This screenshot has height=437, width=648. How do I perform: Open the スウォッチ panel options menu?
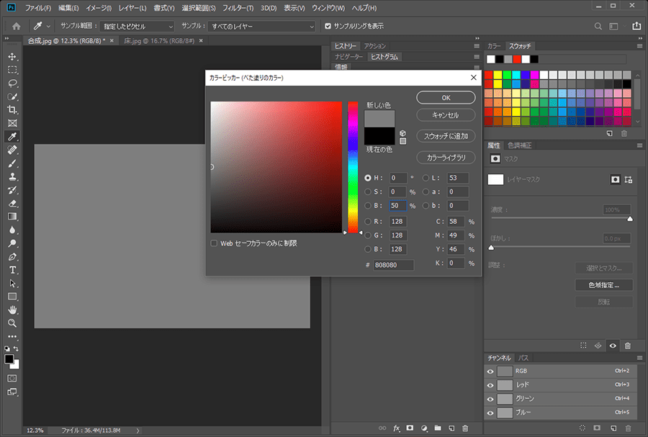pos(638,46)
